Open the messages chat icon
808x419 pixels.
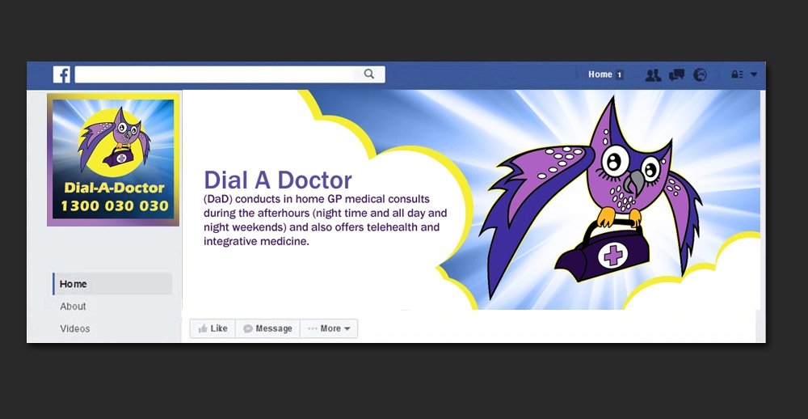(x=676, y=74)
